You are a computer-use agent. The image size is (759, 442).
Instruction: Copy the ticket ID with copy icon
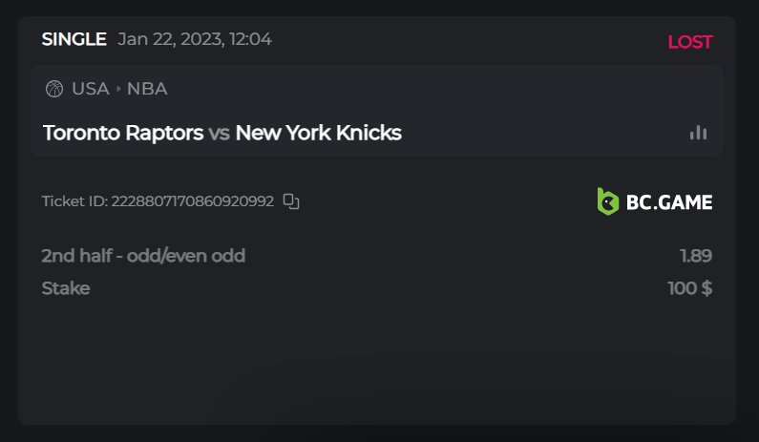coord(292,201)
